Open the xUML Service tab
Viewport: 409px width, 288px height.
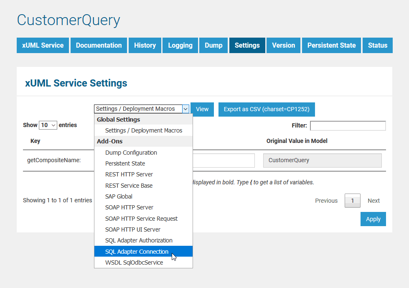[x=43, y=46]
